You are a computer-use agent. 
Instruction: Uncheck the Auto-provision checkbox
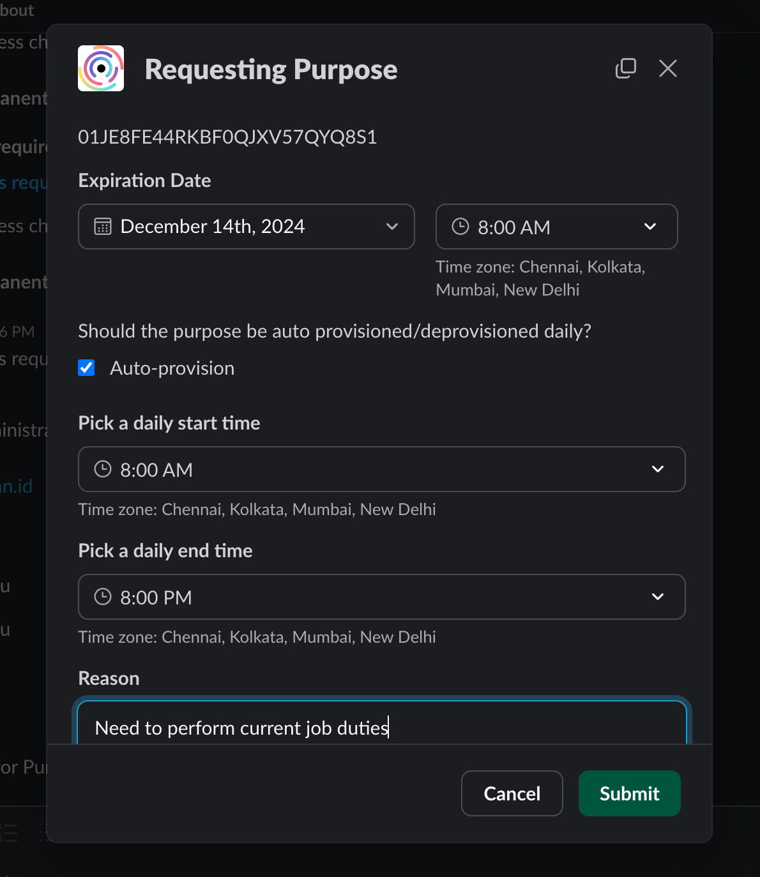click(86, 368)
